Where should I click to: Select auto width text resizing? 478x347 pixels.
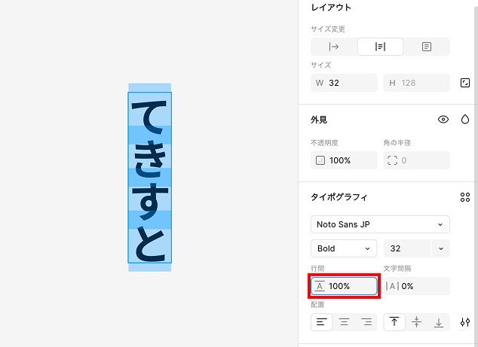point(335,47)
